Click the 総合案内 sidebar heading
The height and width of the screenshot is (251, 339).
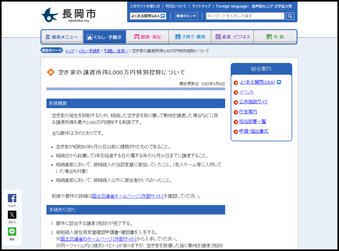coord(261,69)
